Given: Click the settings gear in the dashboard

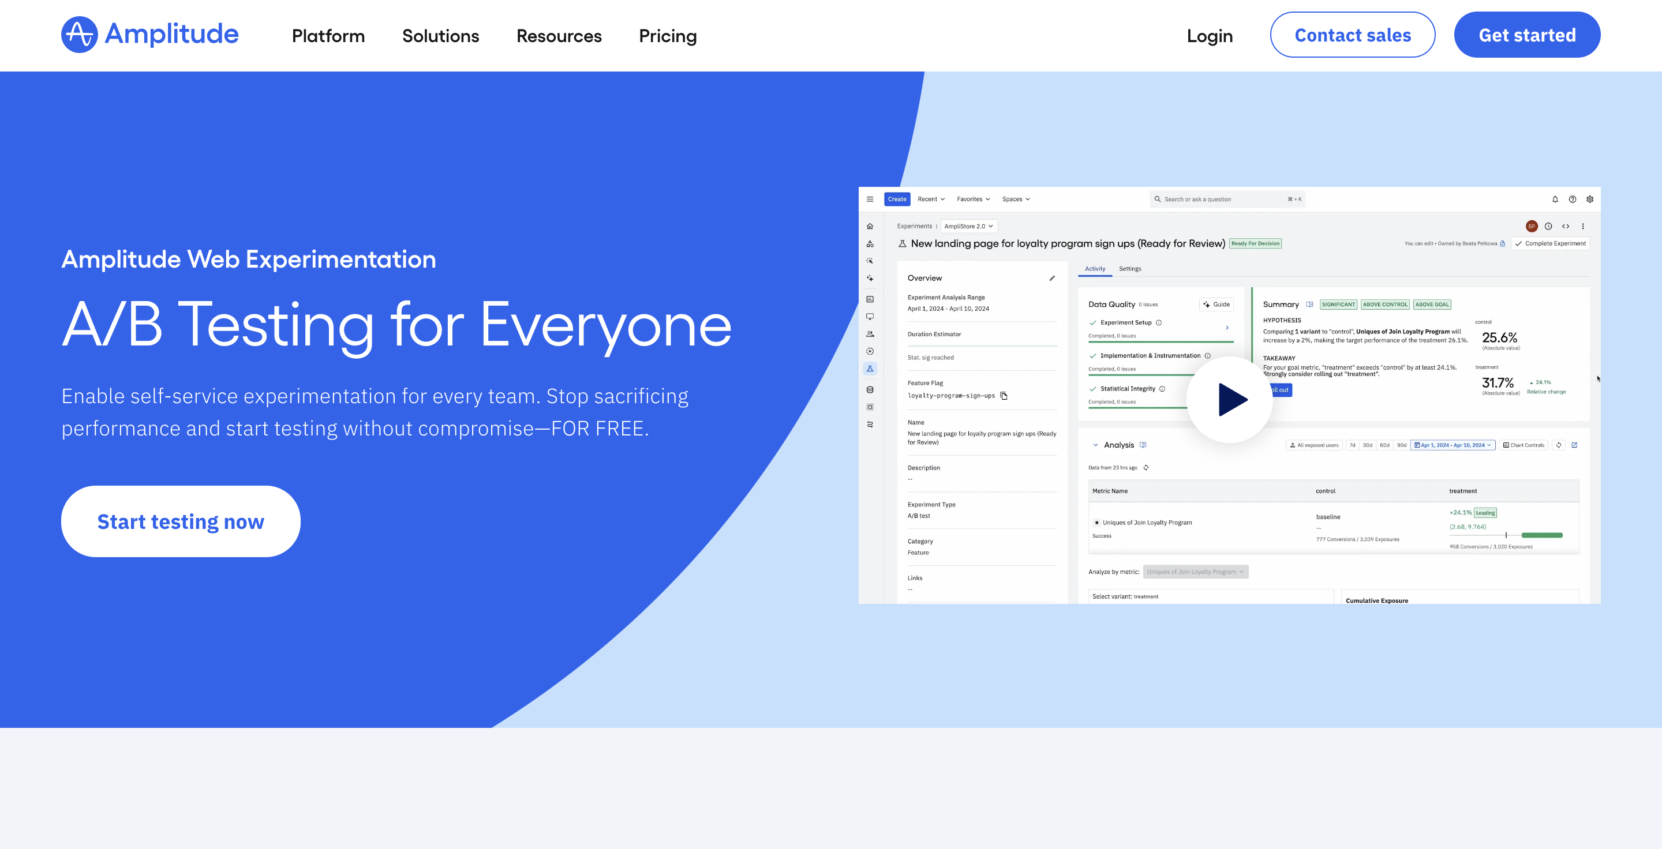Looking at the screenshot, I should (x=1590, y=199).
